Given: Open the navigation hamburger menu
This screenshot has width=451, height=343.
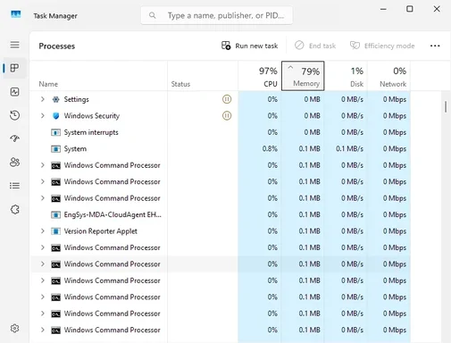Looking at the screenshot, I should click(x=14, y=45).
